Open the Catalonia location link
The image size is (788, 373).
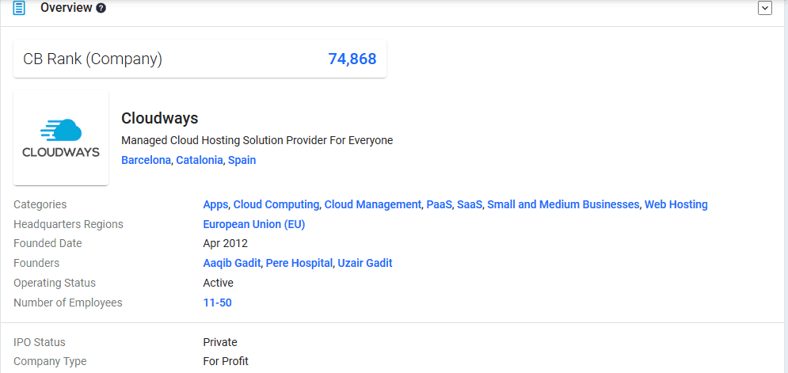pos(199,160)
